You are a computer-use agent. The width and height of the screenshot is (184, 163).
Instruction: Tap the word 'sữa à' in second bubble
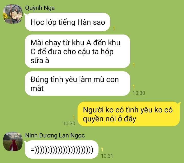pos(40,61)
